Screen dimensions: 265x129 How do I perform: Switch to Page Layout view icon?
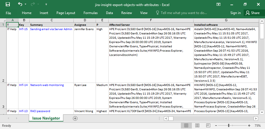(197, 126)
